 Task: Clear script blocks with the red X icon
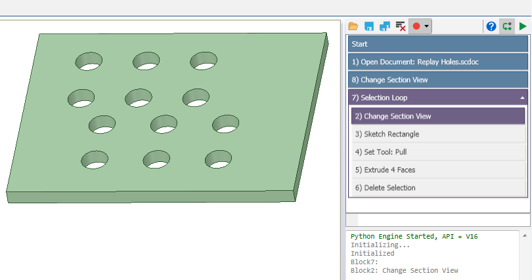pos(401,26)
